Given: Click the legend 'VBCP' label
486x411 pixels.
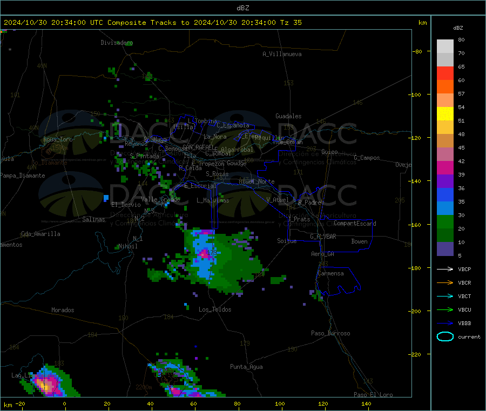Looking at the screenshot, I should (x=464, y=269).
